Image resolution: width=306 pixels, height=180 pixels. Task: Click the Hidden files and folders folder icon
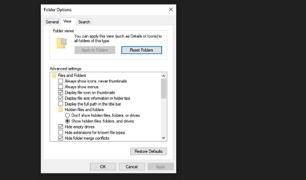61,110
